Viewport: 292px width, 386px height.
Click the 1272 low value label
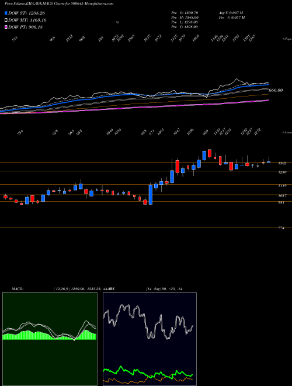point(258,132)
